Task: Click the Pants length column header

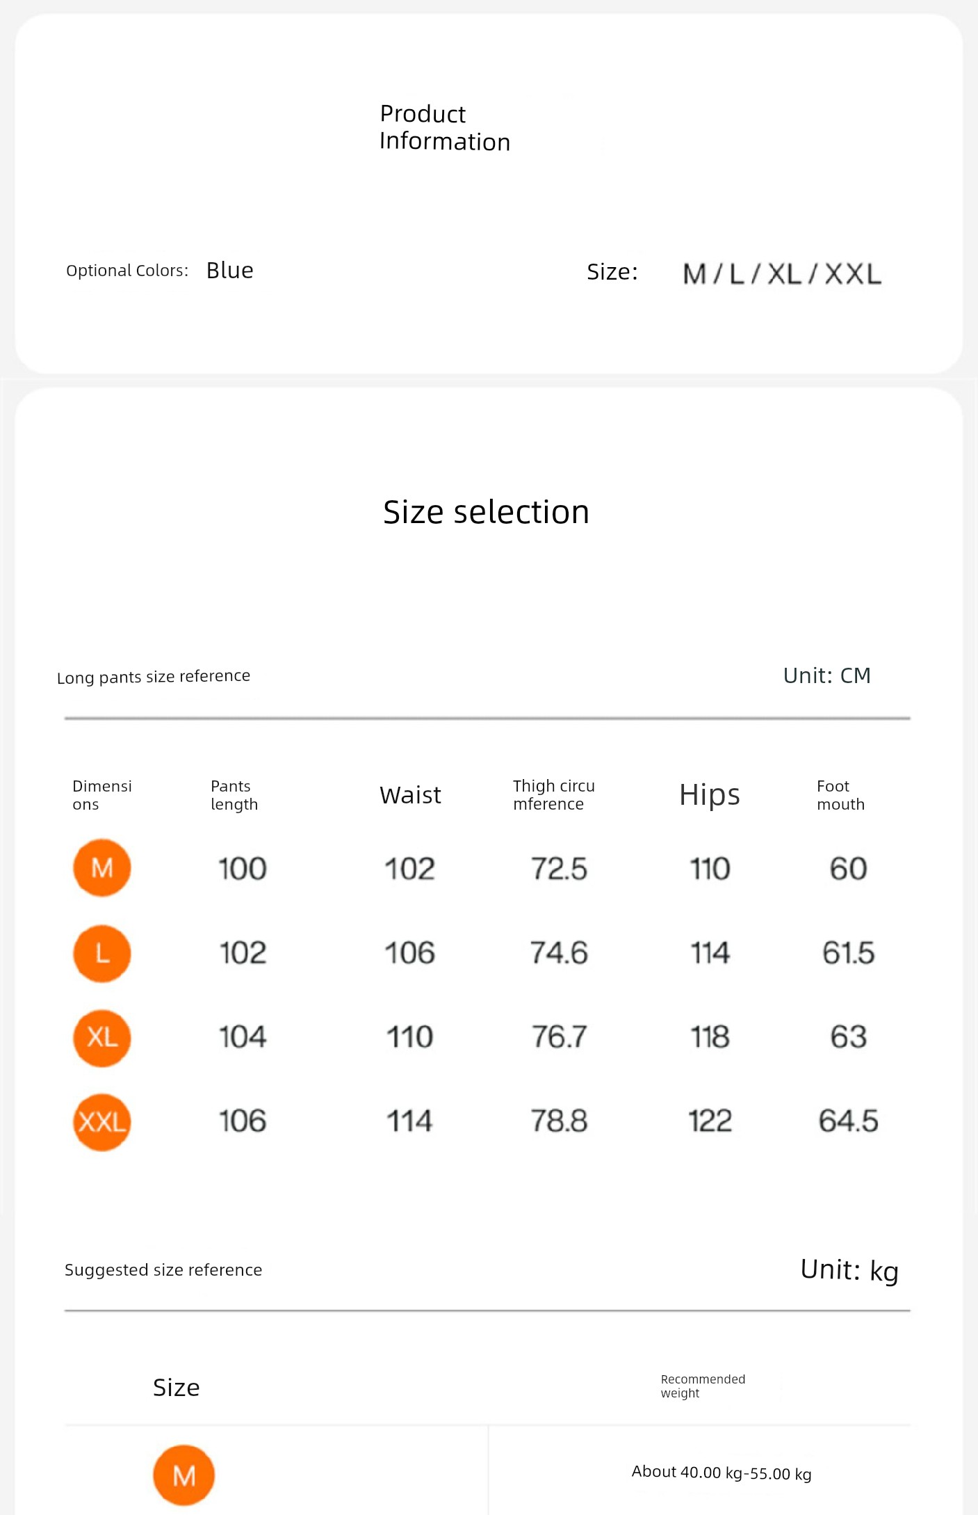Action: 234,795
